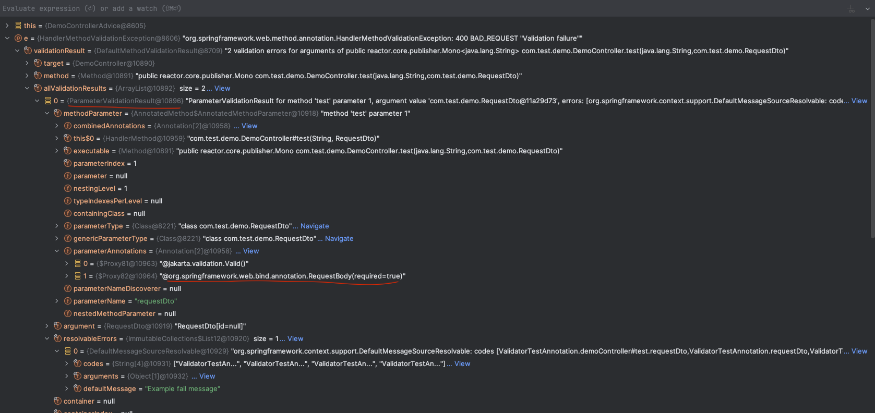Click the field icon beside validationResult
Viewport: 875px width, 413px height.
(28, 51)
